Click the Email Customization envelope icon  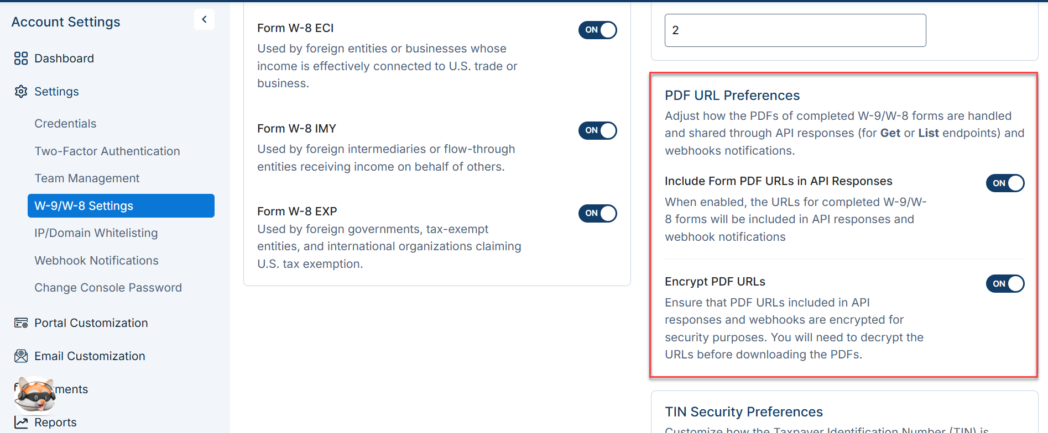21,356
